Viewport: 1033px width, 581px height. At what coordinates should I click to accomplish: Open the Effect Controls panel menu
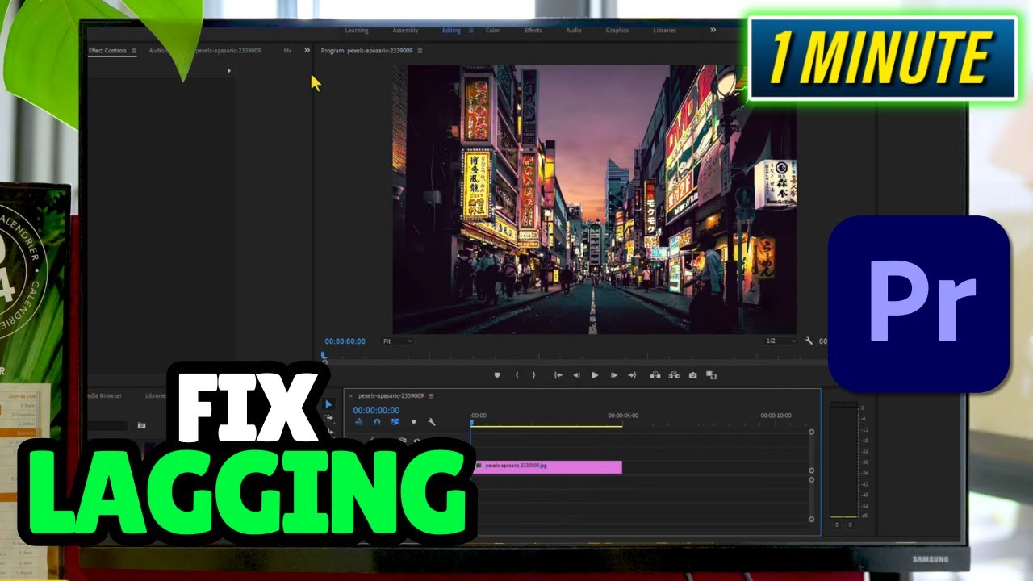click(134, 51)
